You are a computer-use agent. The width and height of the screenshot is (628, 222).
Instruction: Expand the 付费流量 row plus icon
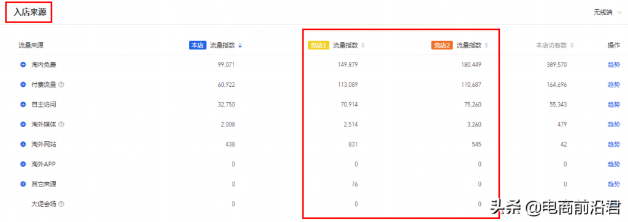pos(23,84)
